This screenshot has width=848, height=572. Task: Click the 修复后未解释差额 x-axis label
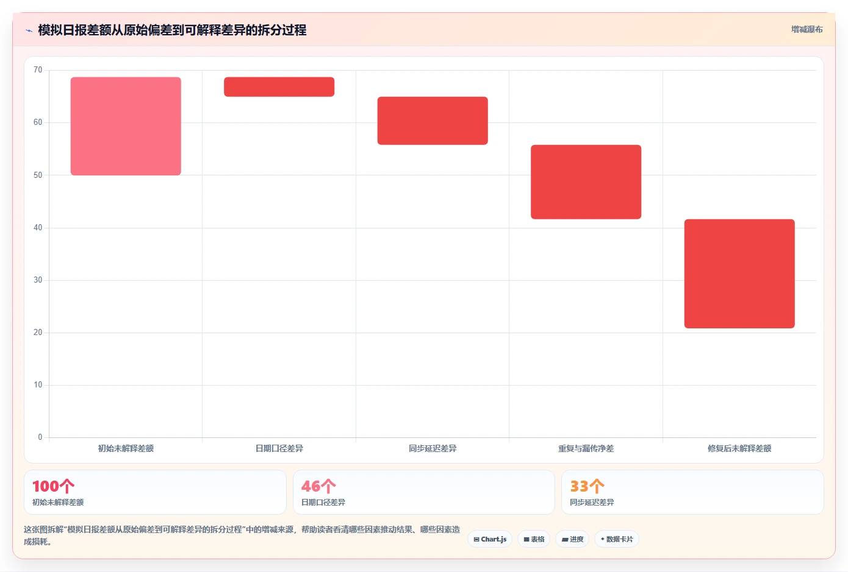(739, 448)
